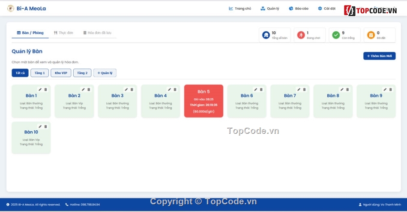Go to Báo cáo in navigation

tap(299, 9)
